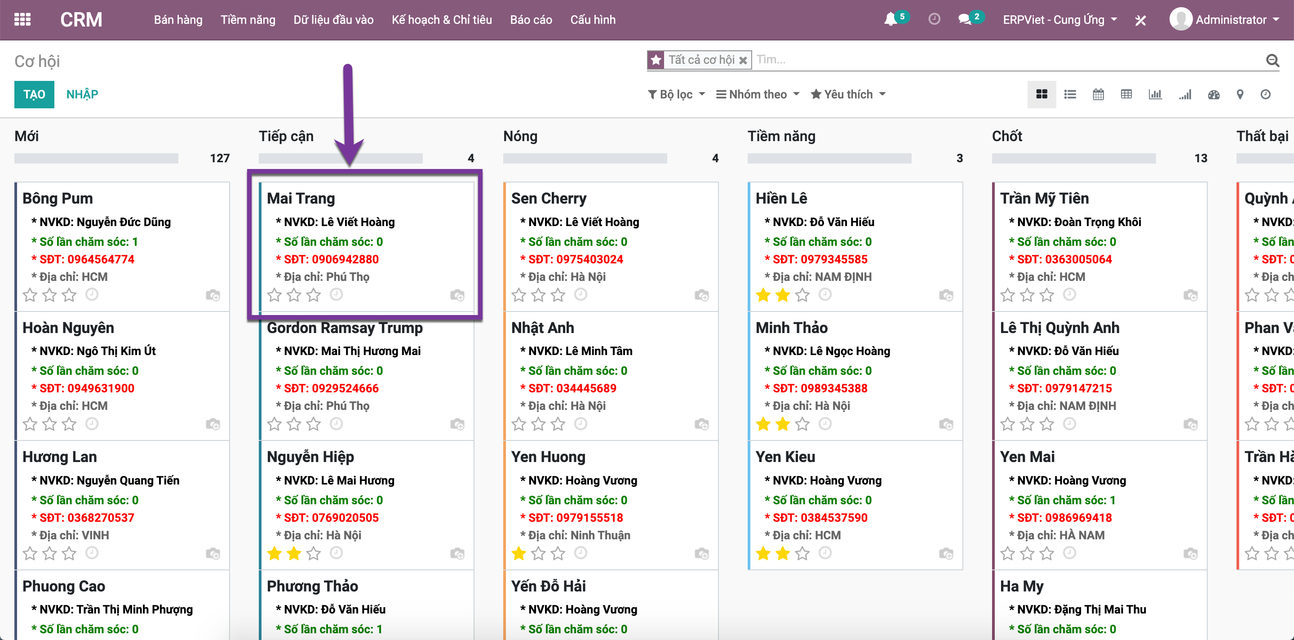Open the calendar view
The height and width of the screenshot is (640, 1294).
[x=1098, y=94]
